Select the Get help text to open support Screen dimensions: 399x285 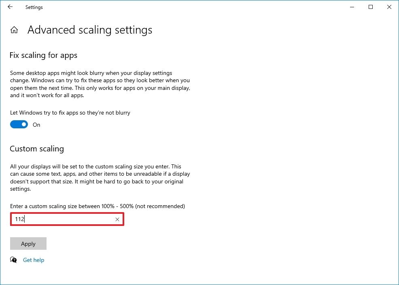[34, 259]
